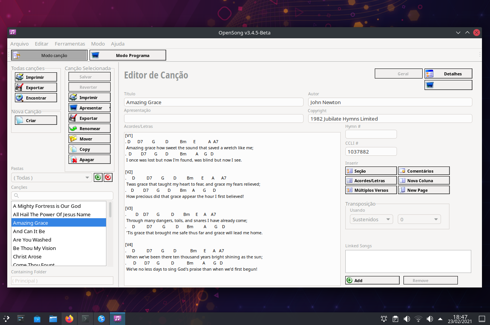Image resolution: width=490 pixels, height=325 pixels.
Task: Click Remove under Linked Songs
Action: [x=430, y=280]
